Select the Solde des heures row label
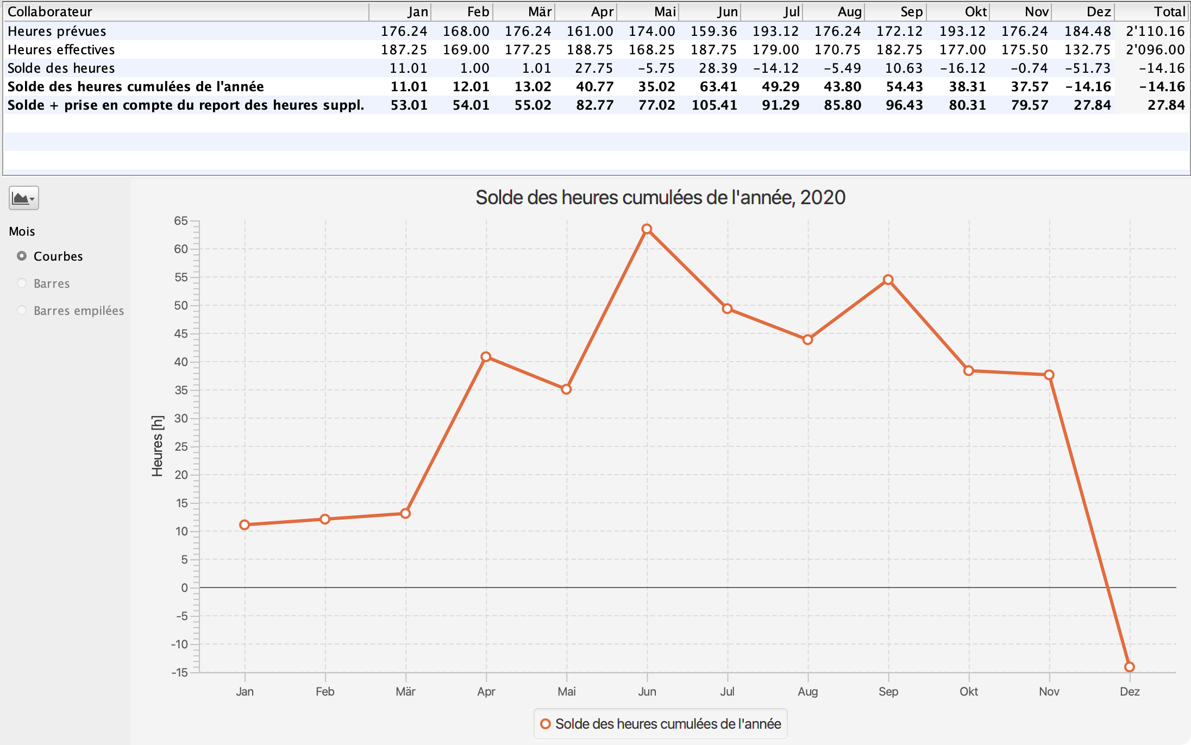This screenshot has height=745, width=1191. (x=61, y=68)
